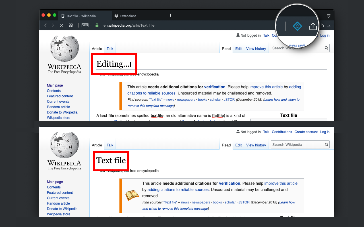The width and height of the screenshot is (364, 227).
Task: Stop page loading with the X icon
Action: (61, 25)
